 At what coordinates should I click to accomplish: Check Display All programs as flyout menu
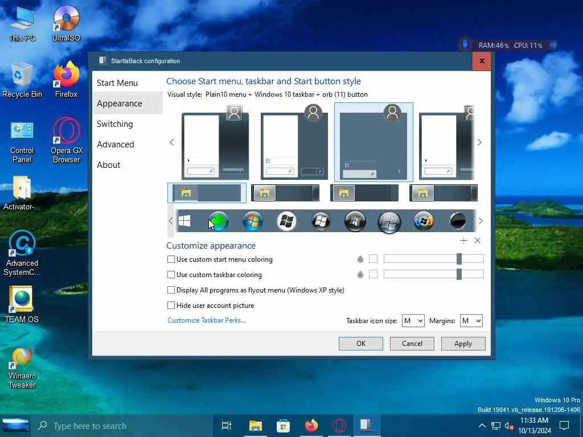click(x=171, y=290)
